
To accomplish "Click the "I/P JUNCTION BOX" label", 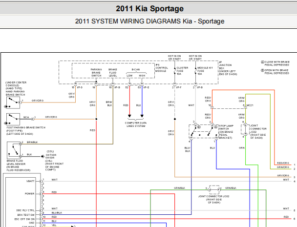I will click(225, 65).
